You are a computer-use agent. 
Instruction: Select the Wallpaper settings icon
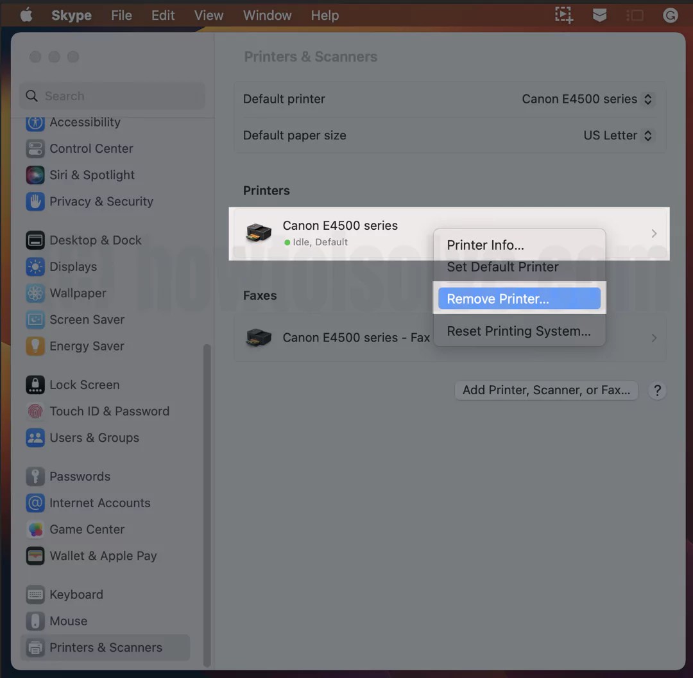tap(35, 293)
